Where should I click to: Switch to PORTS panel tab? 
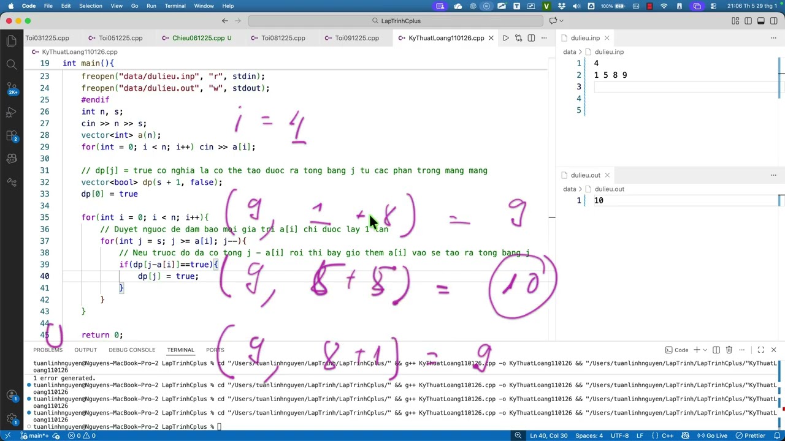[x=215, y=350]
